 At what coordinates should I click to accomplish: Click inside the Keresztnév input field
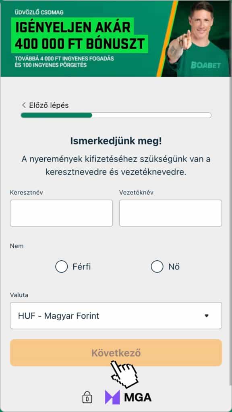[61, 213]
